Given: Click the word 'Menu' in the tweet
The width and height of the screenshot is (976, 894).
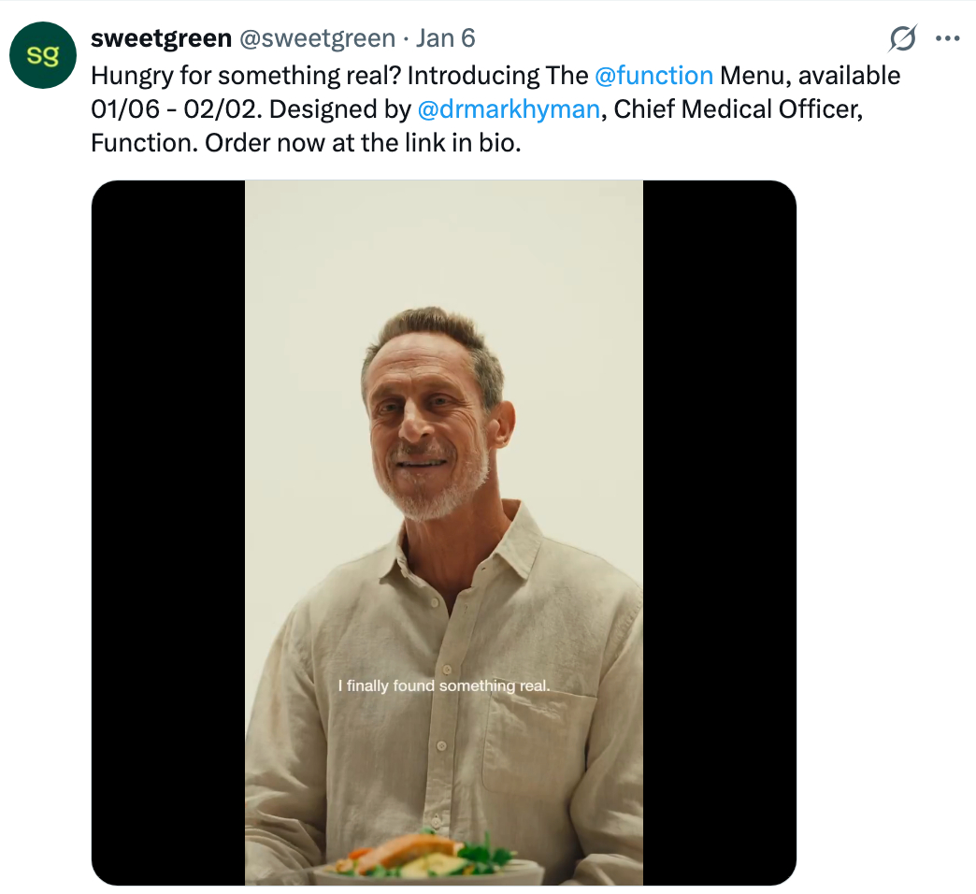Looking at the screenshot, I should tap(754, 75).
